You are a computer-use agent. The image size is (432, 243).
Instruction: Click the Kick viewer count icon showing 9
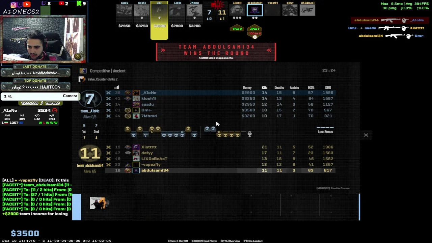click(79, 4)
